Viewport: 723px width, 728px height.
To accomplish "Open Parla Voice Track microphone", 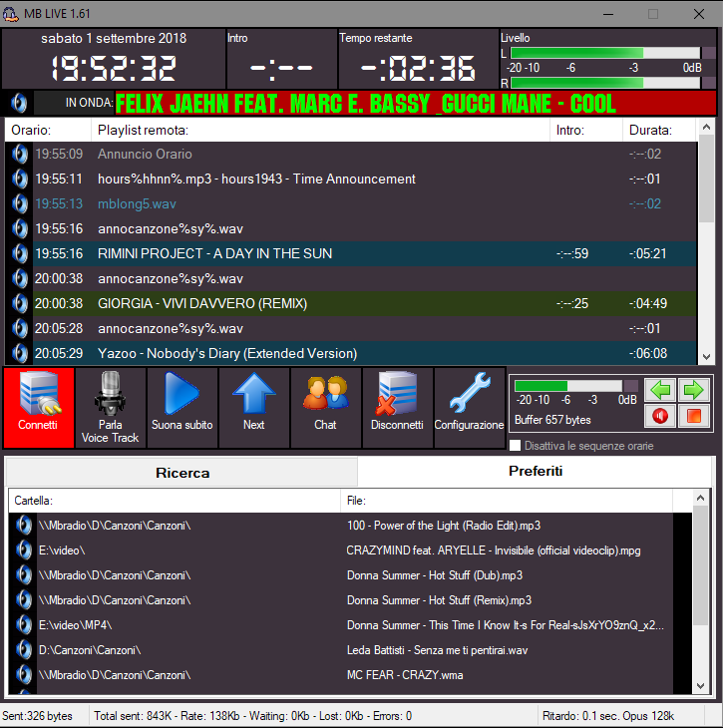I will (x=111, y=408).
